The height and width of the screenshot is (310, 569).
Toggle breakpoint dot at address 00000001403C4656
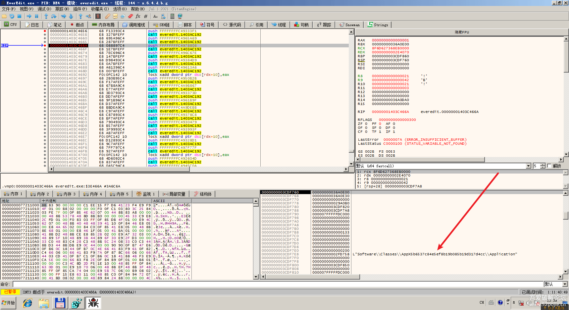(45, 31)
